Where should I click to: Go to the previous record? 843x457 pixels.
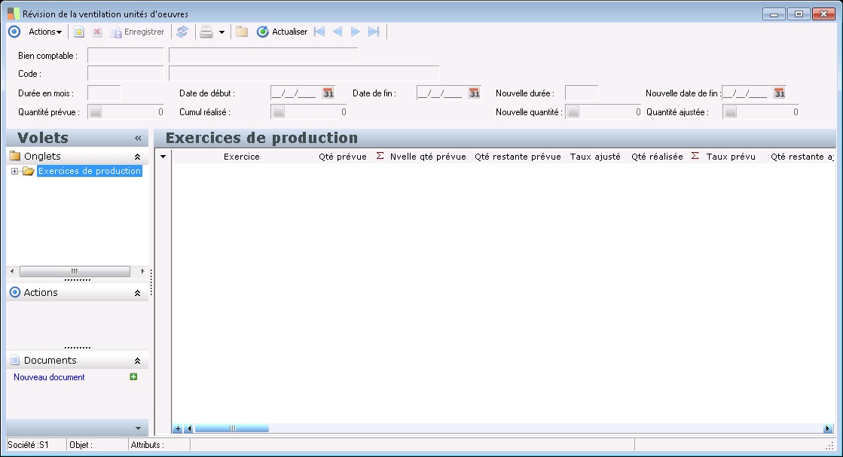click(338, 32)
